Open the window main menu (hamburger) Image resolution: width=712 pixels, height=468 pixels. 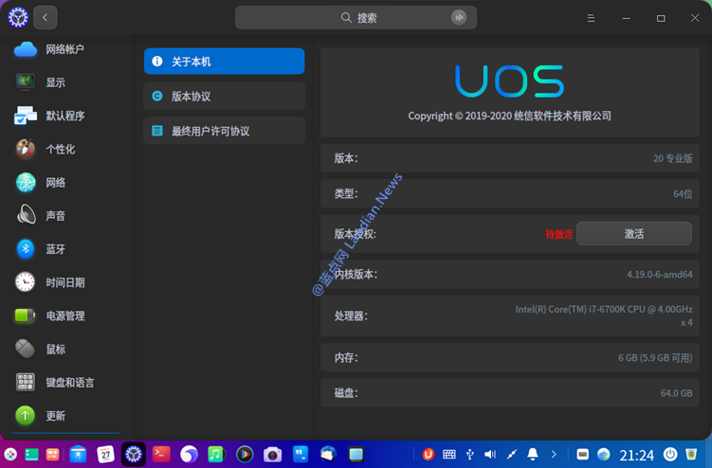(591, 18)
